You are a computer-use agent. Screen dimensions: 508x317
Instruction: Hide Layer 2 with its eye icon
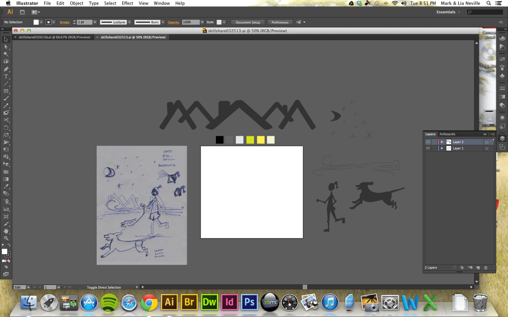[x=428, y=142]
